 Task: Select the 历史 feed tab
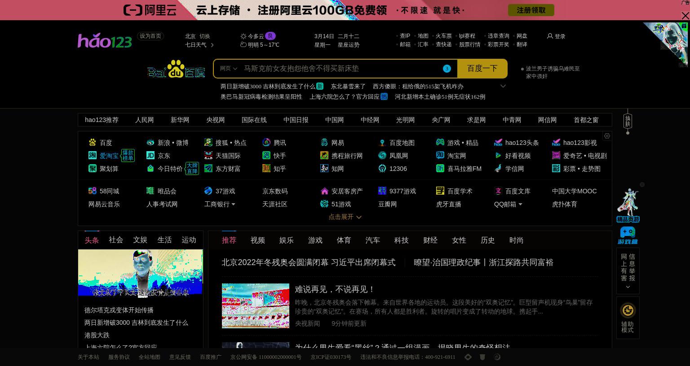(x=488, y=240)
